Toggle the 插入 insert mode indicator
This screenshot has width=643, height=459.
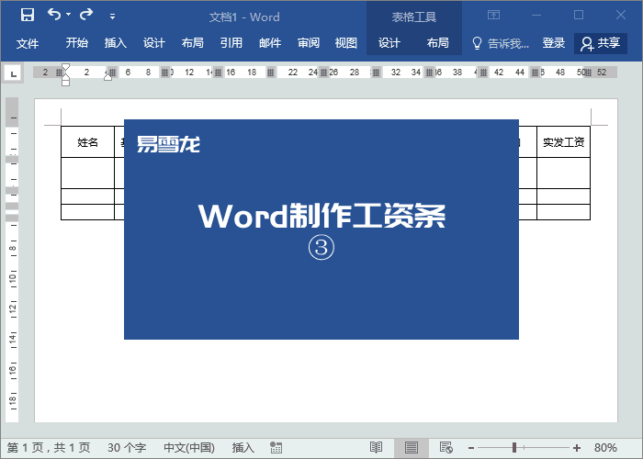[x=243, y=448]
